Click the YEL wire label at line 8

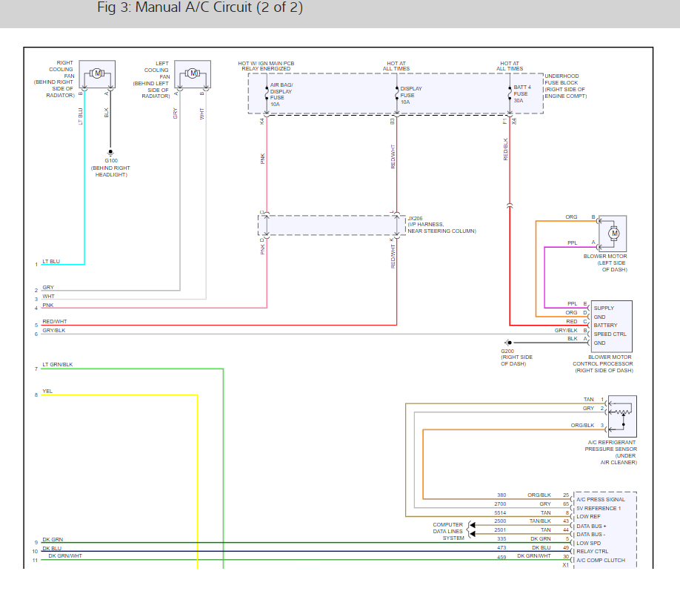pos(47,392)
